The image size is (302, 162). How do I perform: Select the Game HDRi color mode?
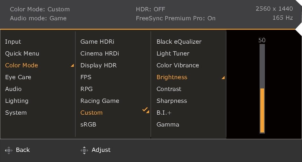point(97,42)
